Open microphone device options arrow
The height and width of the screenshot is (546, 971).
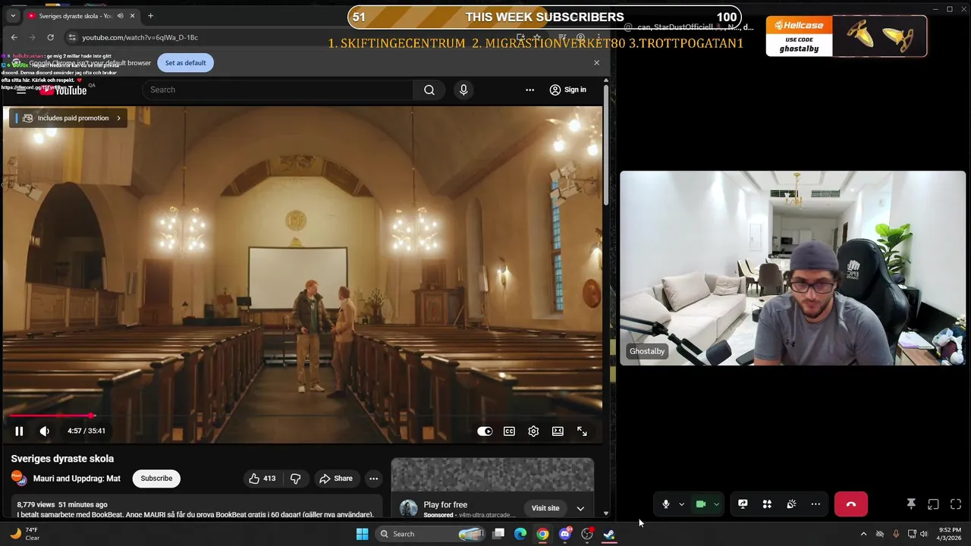[681, 504]
